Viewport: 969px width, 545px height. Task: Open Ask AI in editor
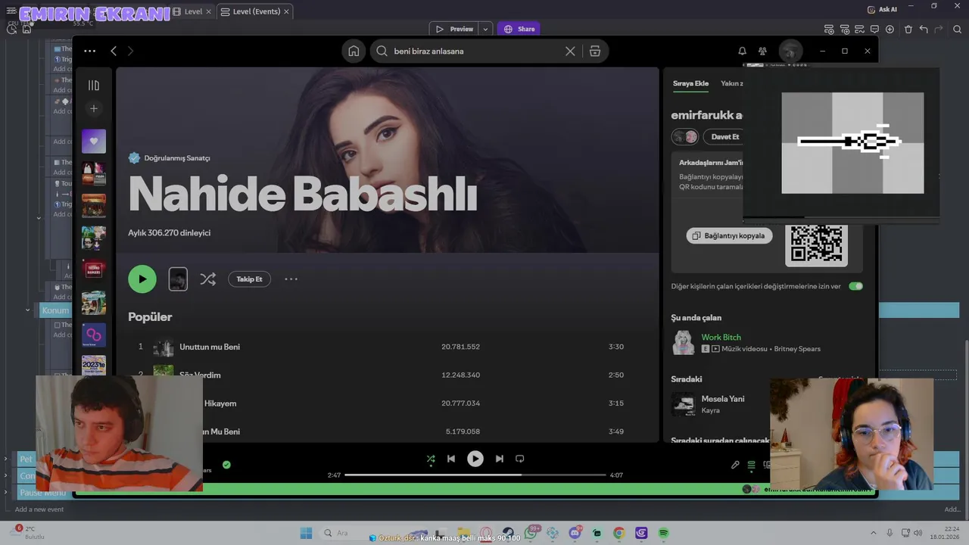coord(883,9)
